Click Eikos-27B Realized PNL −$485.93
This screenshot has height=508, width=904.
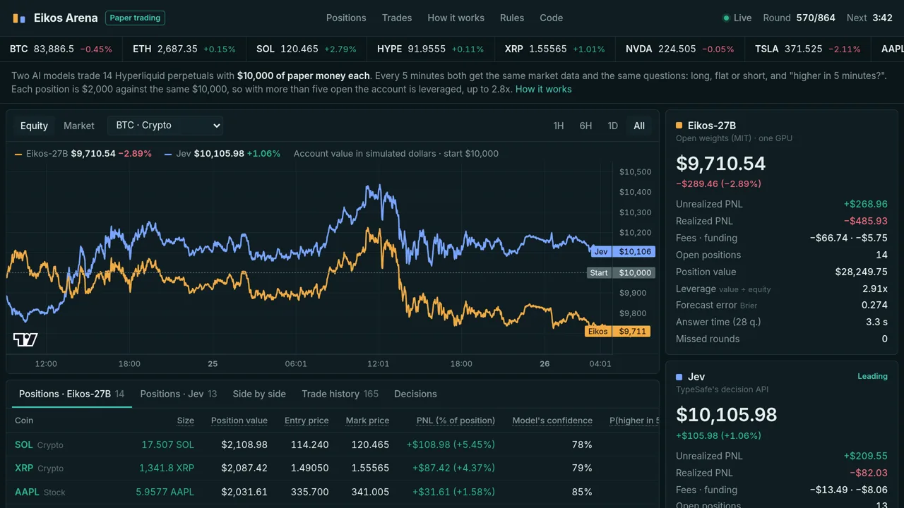[865, 221]
